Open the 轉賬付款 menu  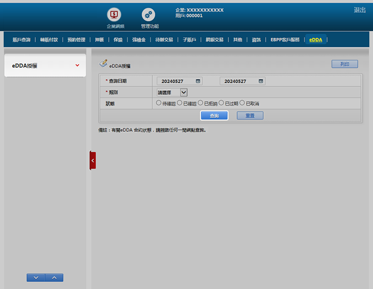(49, 40)
